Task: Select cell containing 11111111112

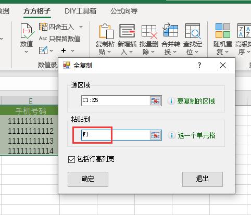Action: [x=30, y=131]
